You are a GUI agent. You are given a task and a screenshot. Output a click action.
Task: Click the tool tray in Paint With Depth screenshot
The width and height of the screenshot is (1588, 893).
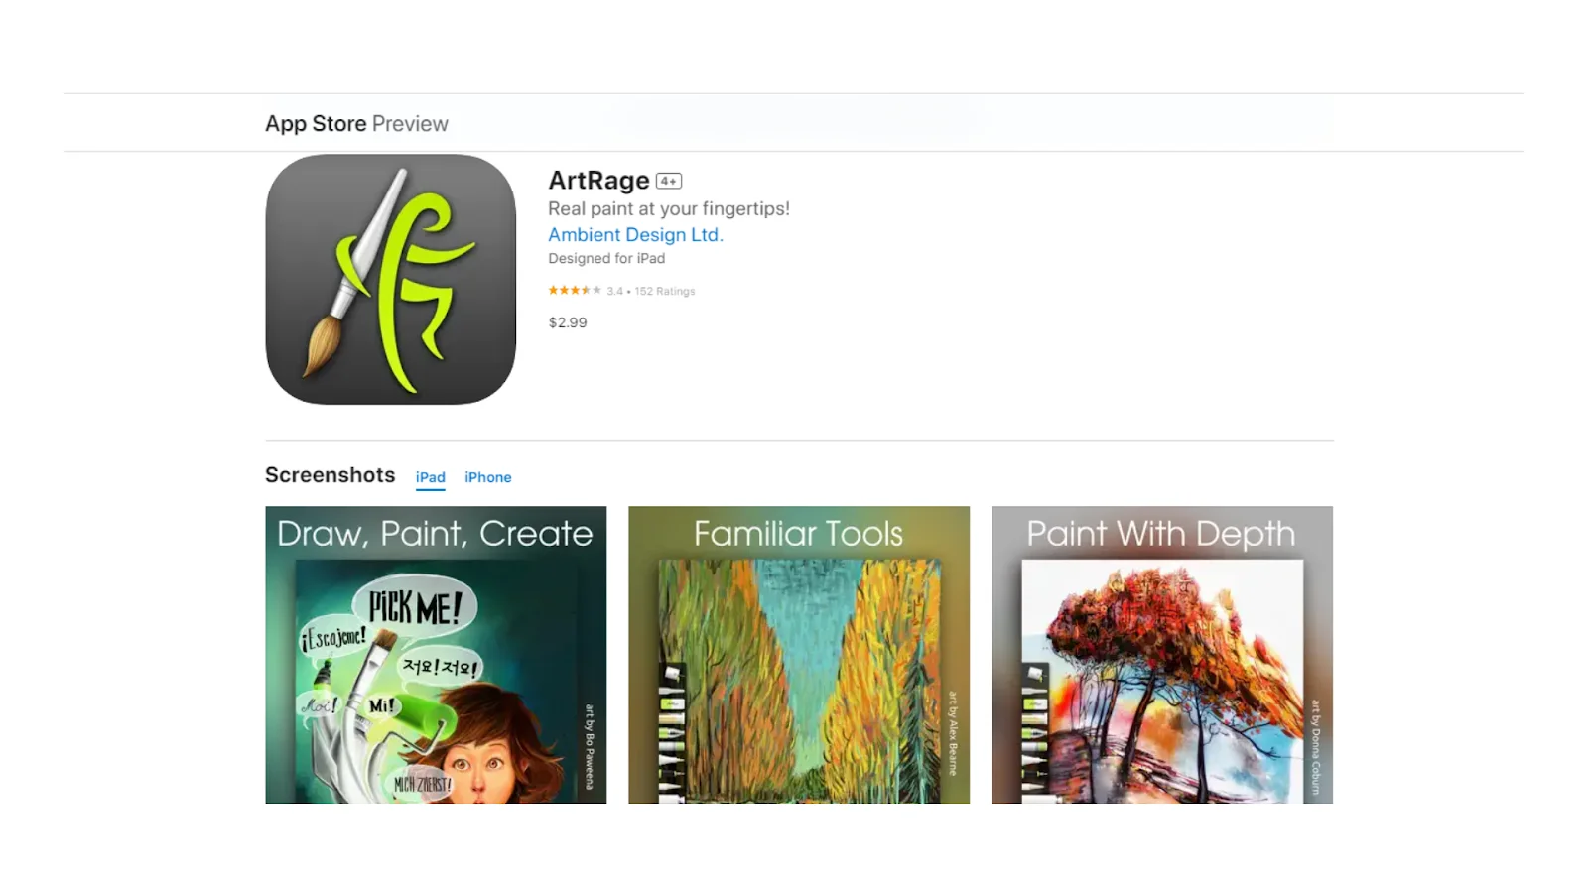(x=1035, y=732)
